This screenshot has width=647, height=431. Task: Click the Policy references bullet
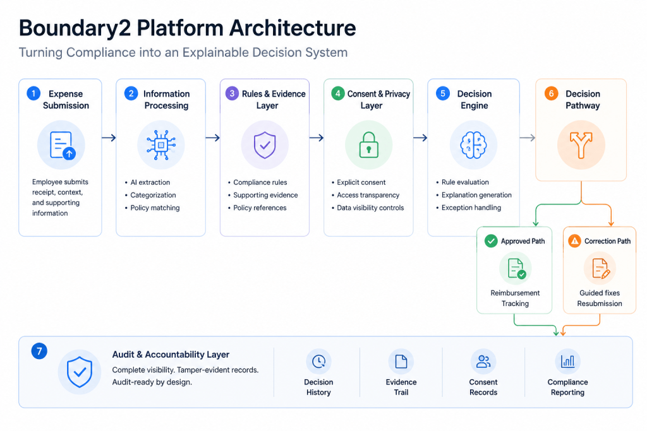257,208
